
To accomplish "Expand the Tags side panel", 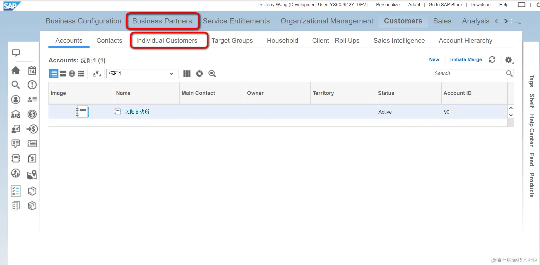I will tap(531, 81).
